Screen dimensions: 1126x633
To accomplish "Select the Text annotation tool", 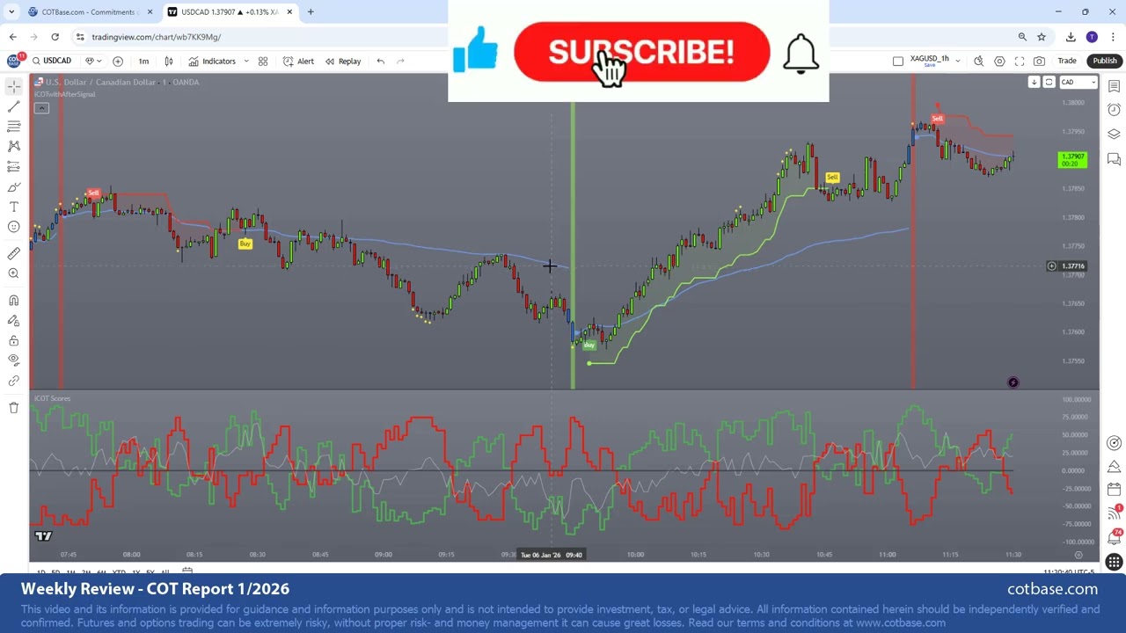I will coord(14,207).
